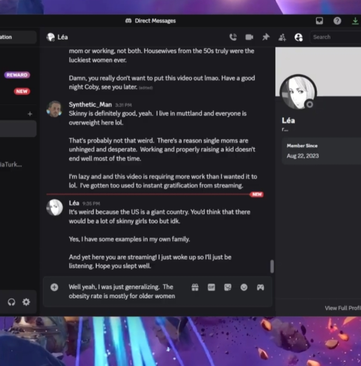Click the Direct Messages title

[x=155, y=21]
